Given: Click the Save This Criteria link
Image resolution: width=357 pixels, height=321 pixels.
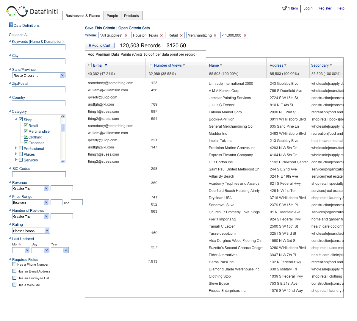Looking at the screenshot, I should coord(100,28).
